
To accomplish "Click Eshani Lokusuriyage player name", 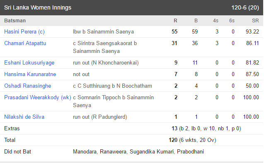I will point(29,63).
